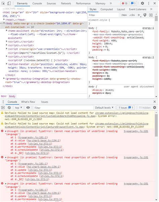Click the red error count badge showing 18
This screenshot has width=159, height=202.
(x=125, y=3)
